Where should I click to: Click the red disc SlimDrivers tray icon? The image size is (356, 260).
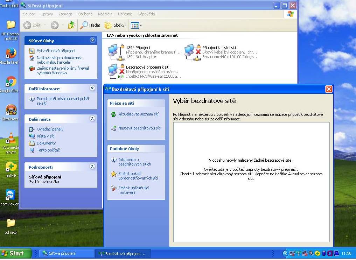tap(311, 253)
